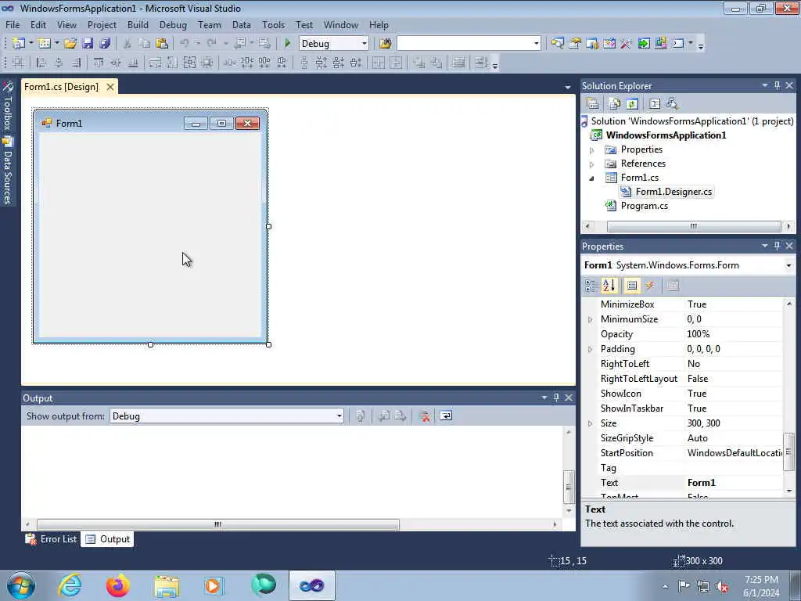Open Firefox from the Windows taskbar
This screenshot has height=601, width=801.
point(117,585)
